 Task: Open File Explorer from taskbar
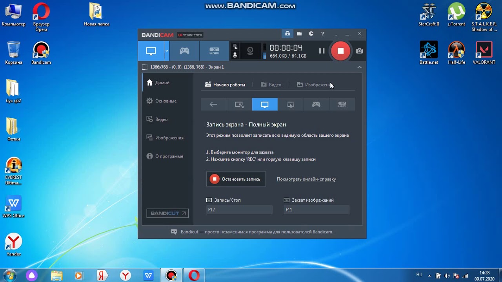(57, 276)
